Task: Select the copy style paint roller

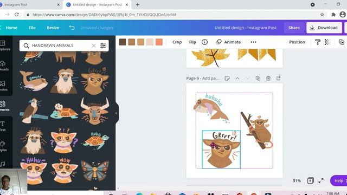Action: coord(318,42)
